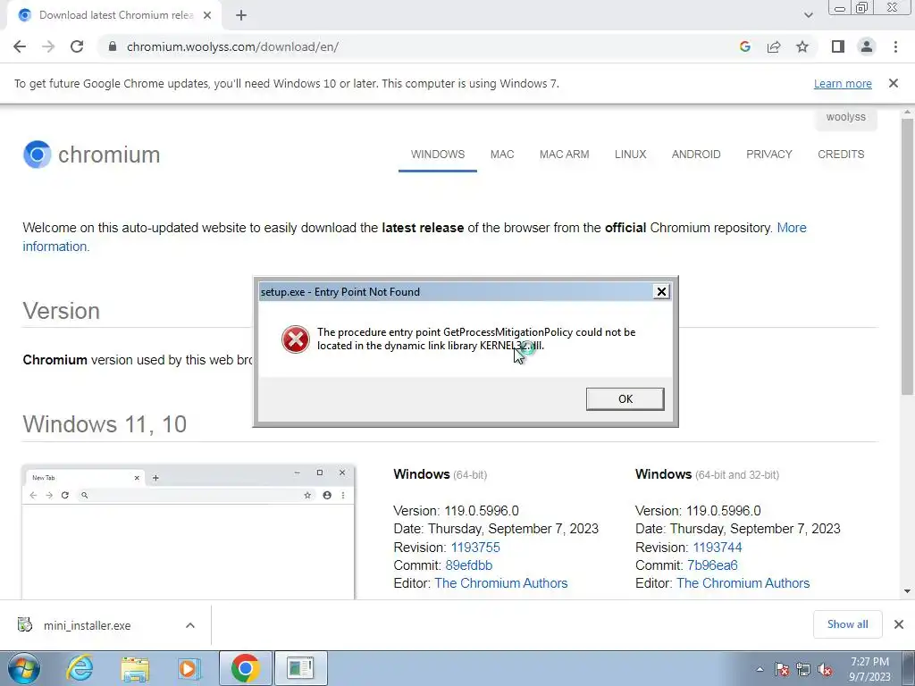The image size is (915, 686).
Task: Open commit 89efdbb link
Action: click(468, 565)
